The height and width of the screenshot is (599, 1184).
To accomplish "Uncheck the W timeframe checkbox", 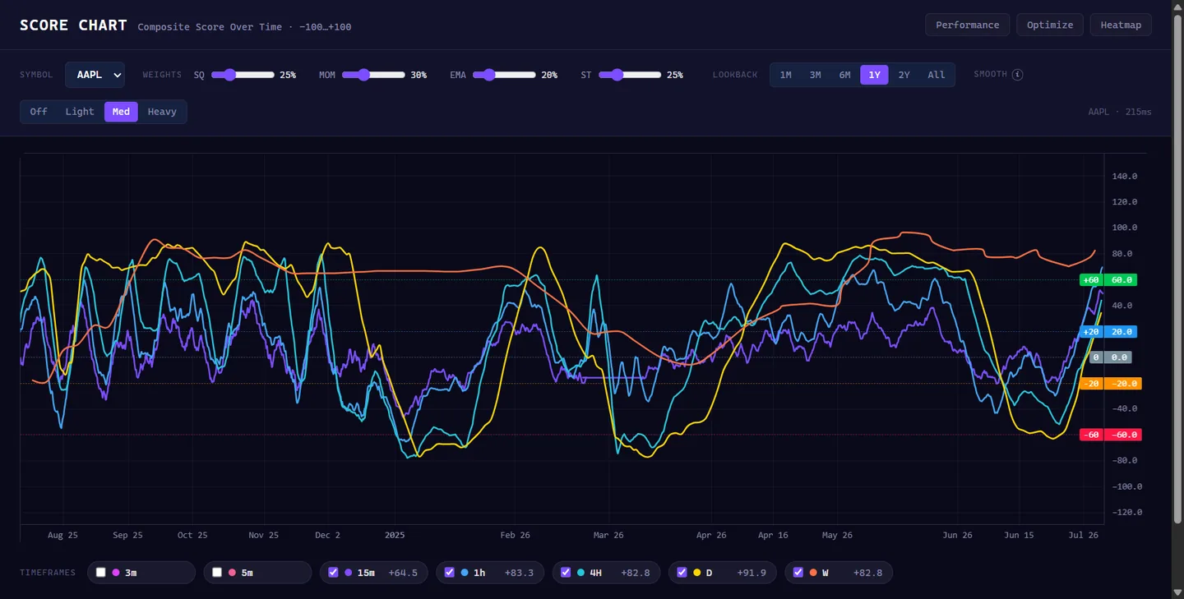I will (798, 573).
